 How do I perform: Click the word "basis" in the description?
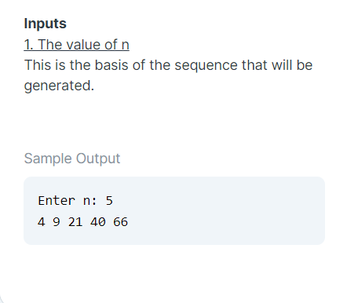click(111, 65)
